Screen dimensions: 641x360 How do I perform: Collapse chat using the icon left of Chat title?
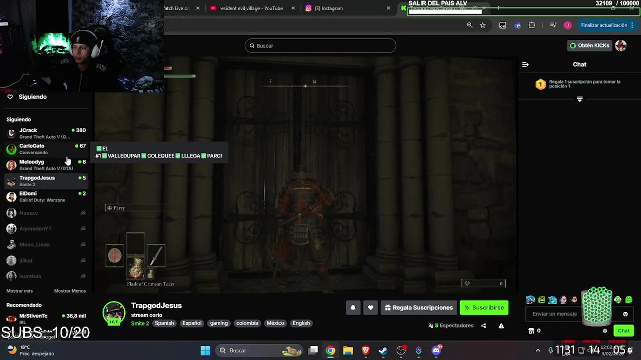(525, 64)
